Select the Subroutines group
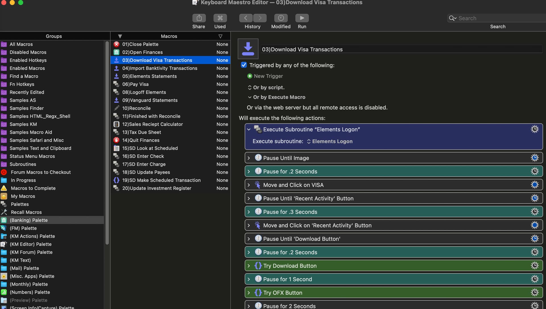 [23, 164]
